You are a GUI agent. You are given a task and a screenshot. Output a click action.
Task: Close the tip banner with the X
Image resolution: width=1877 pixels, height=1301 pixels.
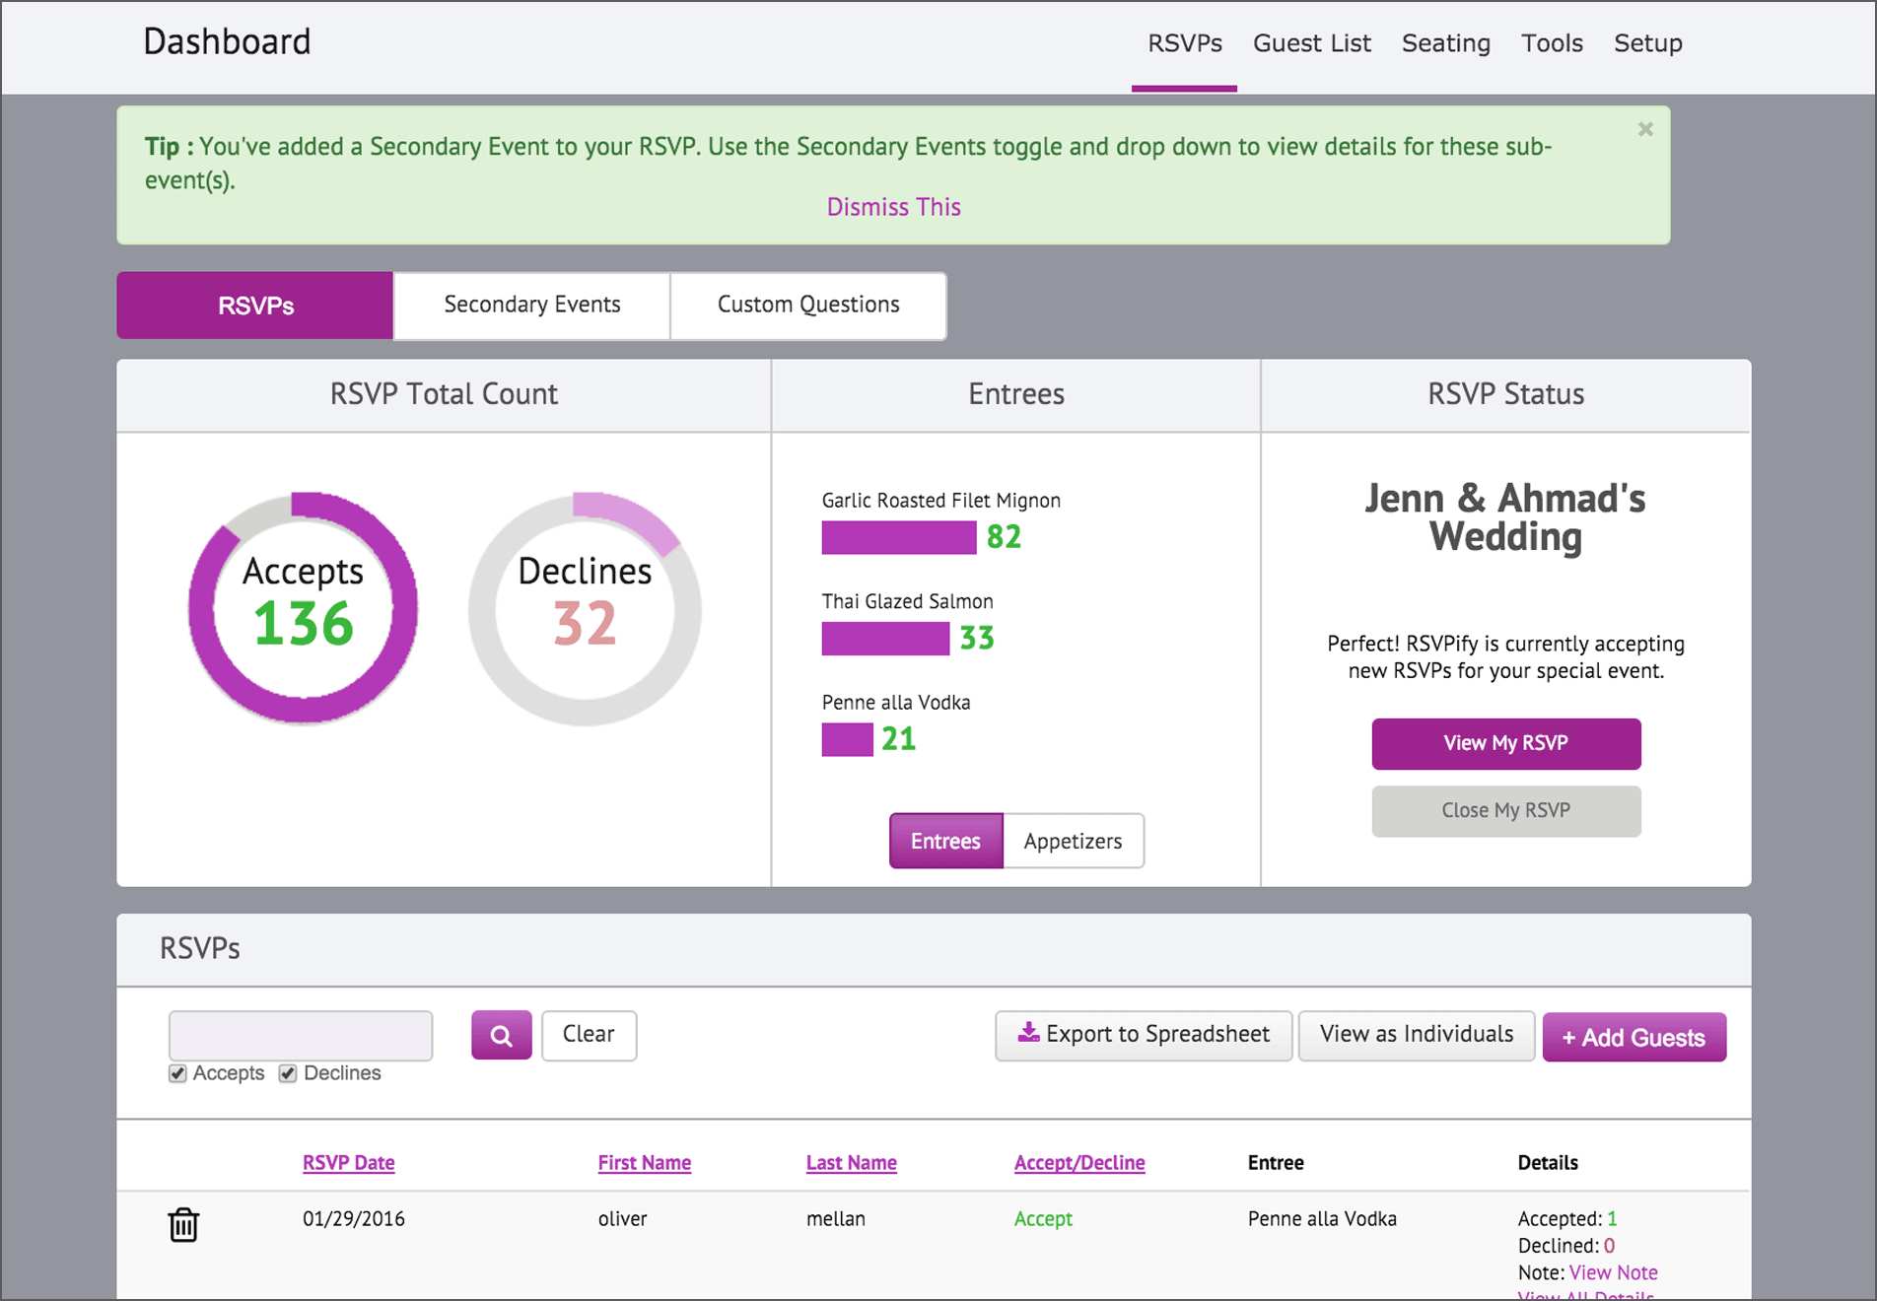pos(1645,129)
